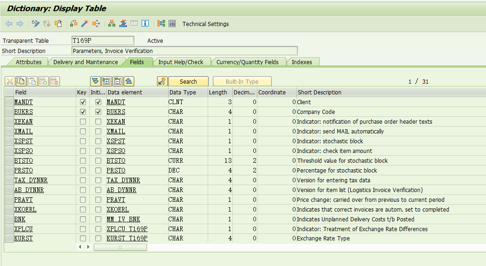Click the key icon left of Search

[x=162, y=81]
